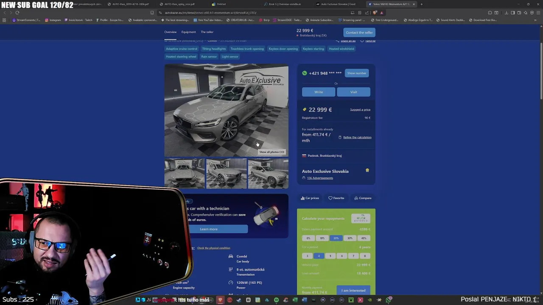This screenshot has height=305, width=543.
Task: Choose 5 year repayment period
Action: (330, 256)
